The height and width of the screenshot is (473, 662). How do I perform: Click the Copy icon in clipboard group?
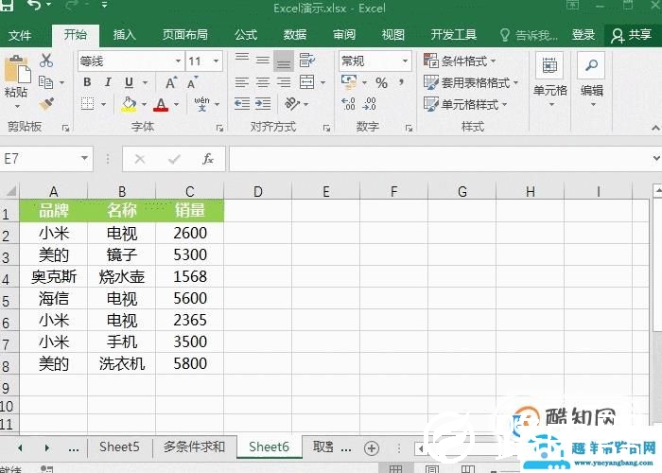[x=45, y=82]
